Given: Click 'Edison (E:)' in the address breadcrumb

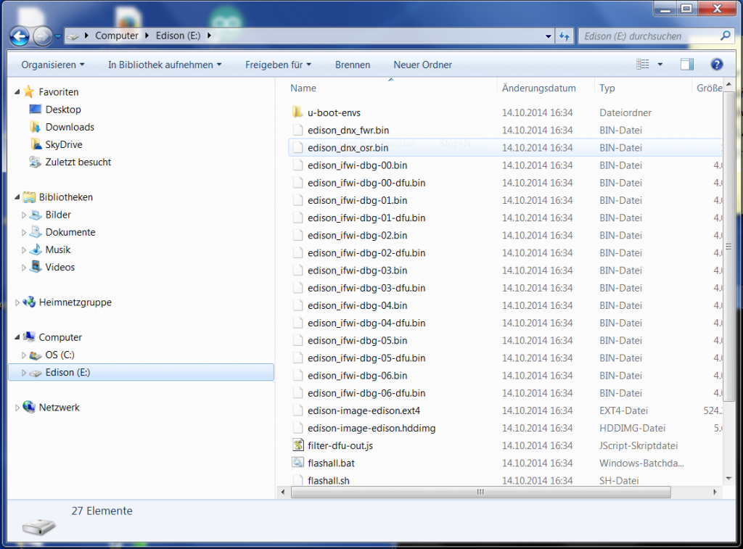Looking at the screenshot, I should (178, 36).
